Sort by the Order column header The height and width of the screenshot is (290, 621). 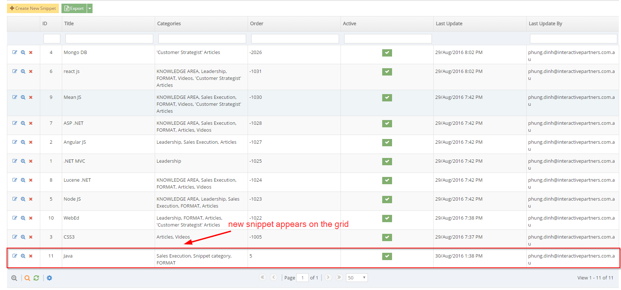[257, 24]
